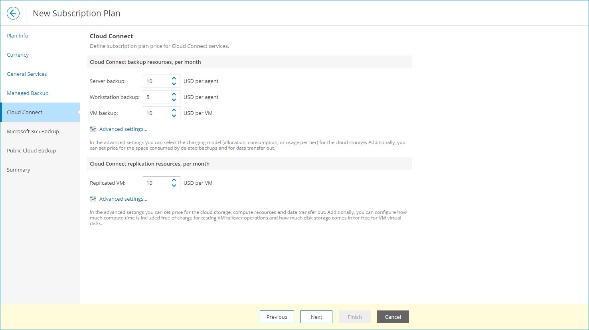Go to the Currency step
Image resolution: width=589 pixels, height=330 pixels.
click(40, 55)
